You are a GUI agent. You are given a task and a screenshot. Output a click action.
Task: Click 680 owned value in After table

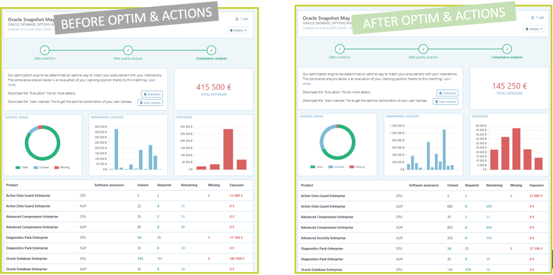(449, 206)
